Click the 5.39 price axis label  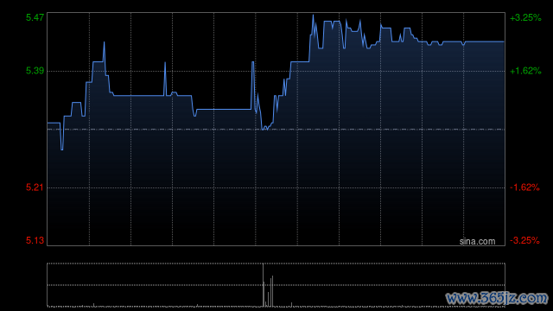click(x=35, y=71)
